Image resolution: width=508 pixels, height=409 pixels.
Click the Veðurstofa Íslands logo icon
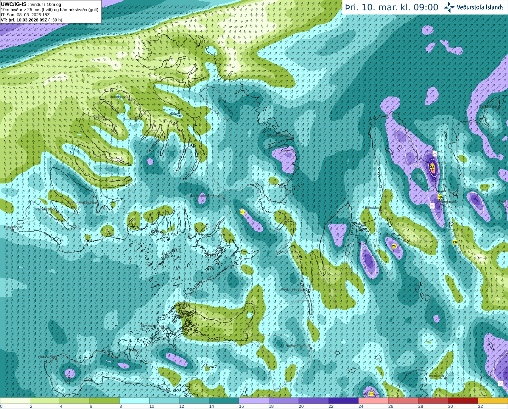pos(449,7)
